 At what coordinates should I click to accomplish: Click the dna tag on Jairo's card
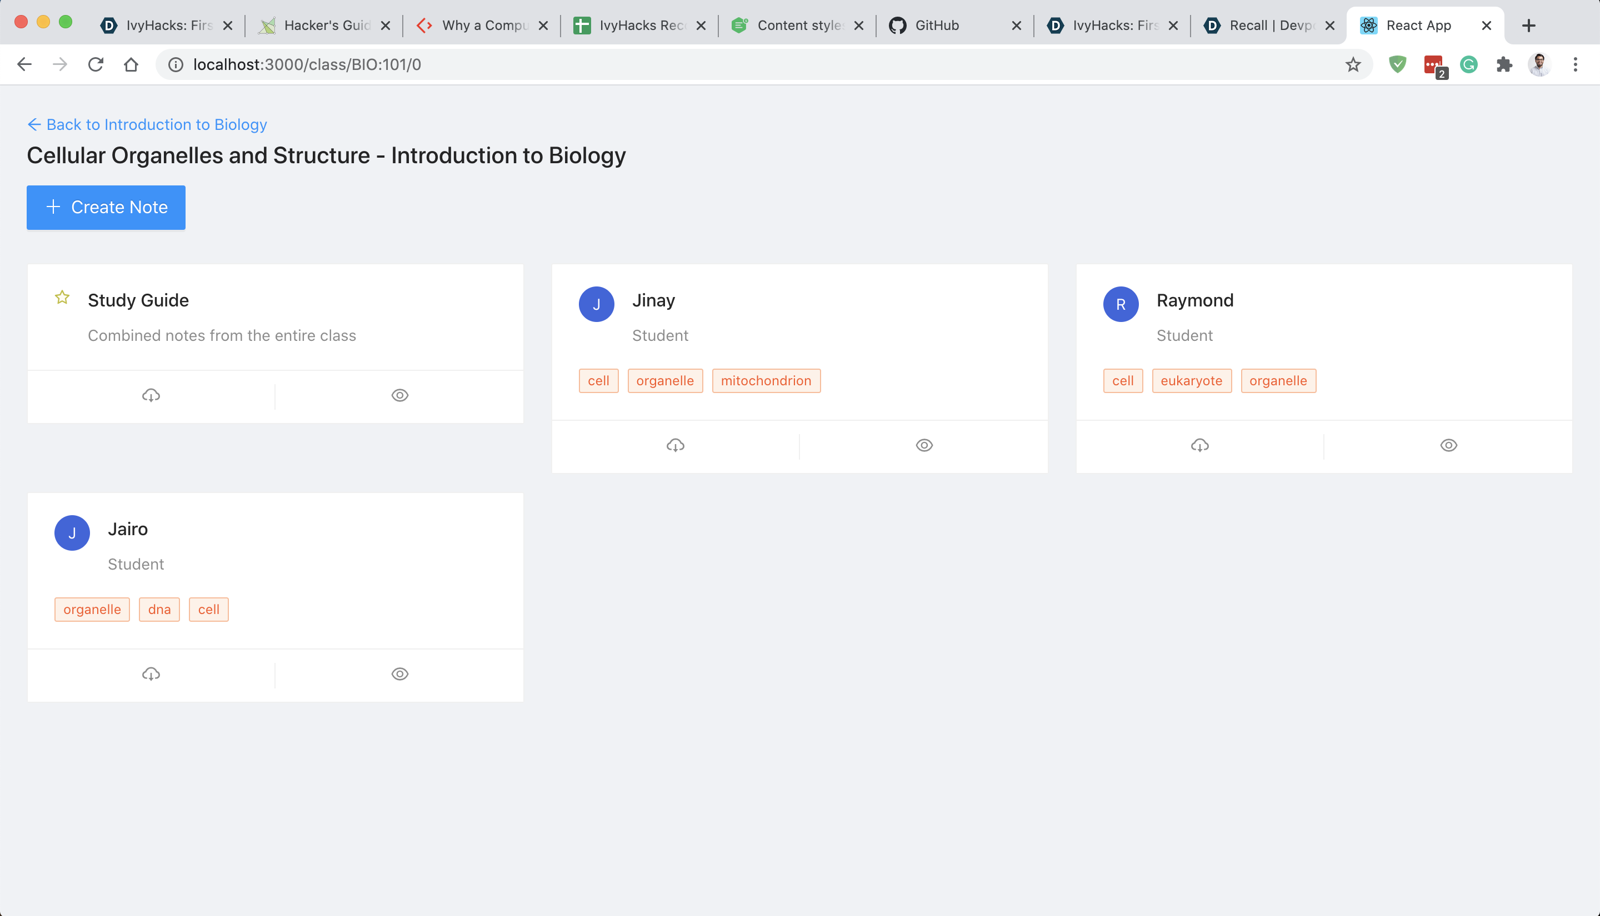(x=159, y=609)
